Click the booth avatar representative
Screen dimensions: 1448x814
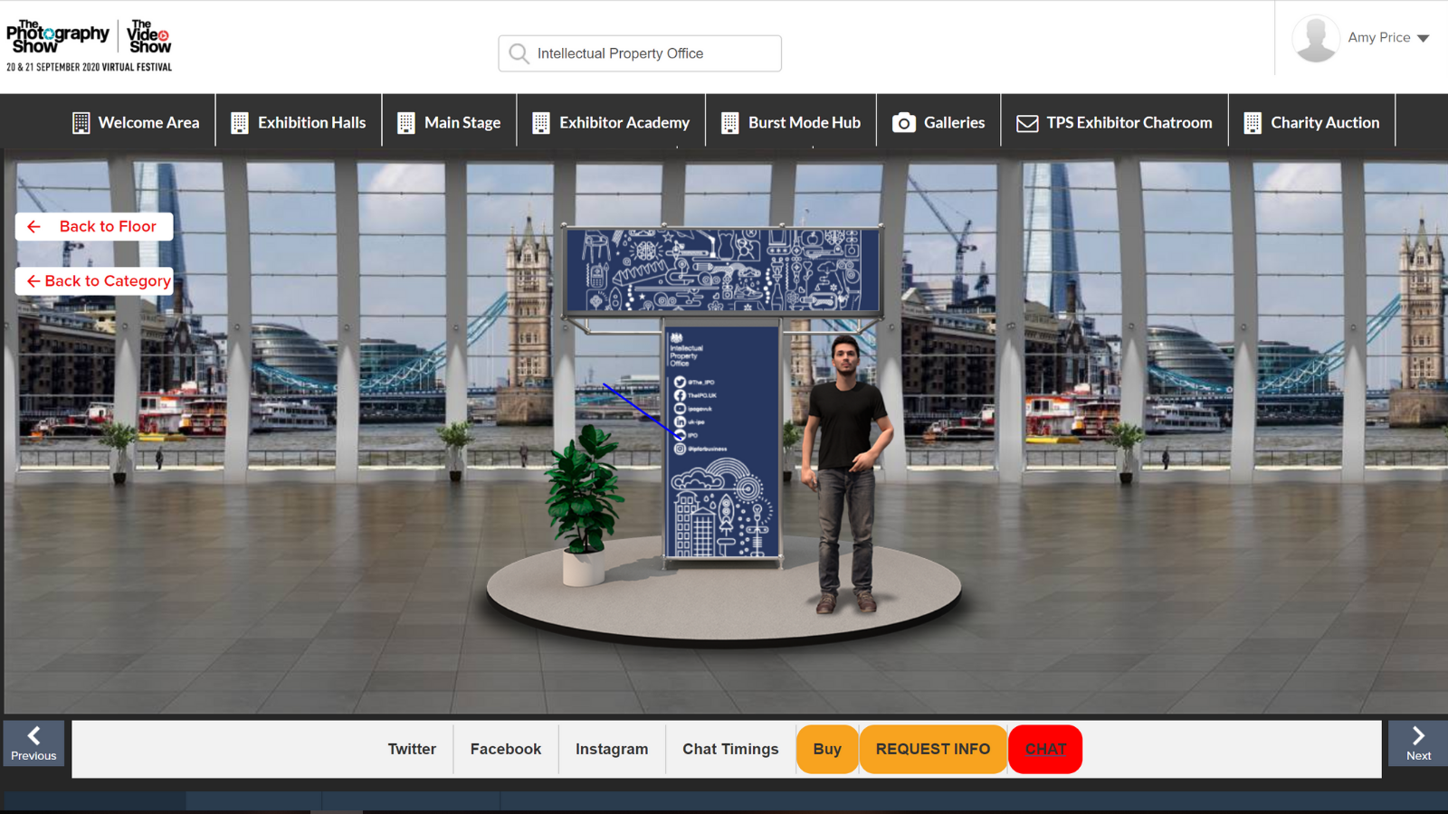click(845, 474)
